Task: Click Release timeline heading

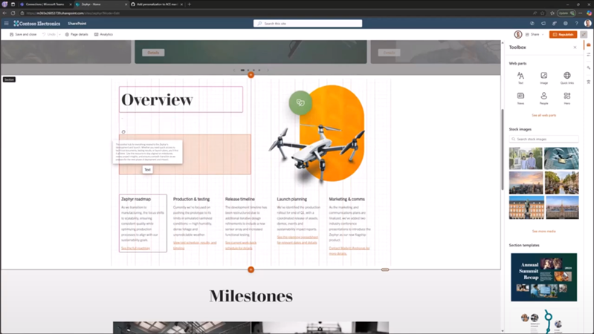Action: 240,199
